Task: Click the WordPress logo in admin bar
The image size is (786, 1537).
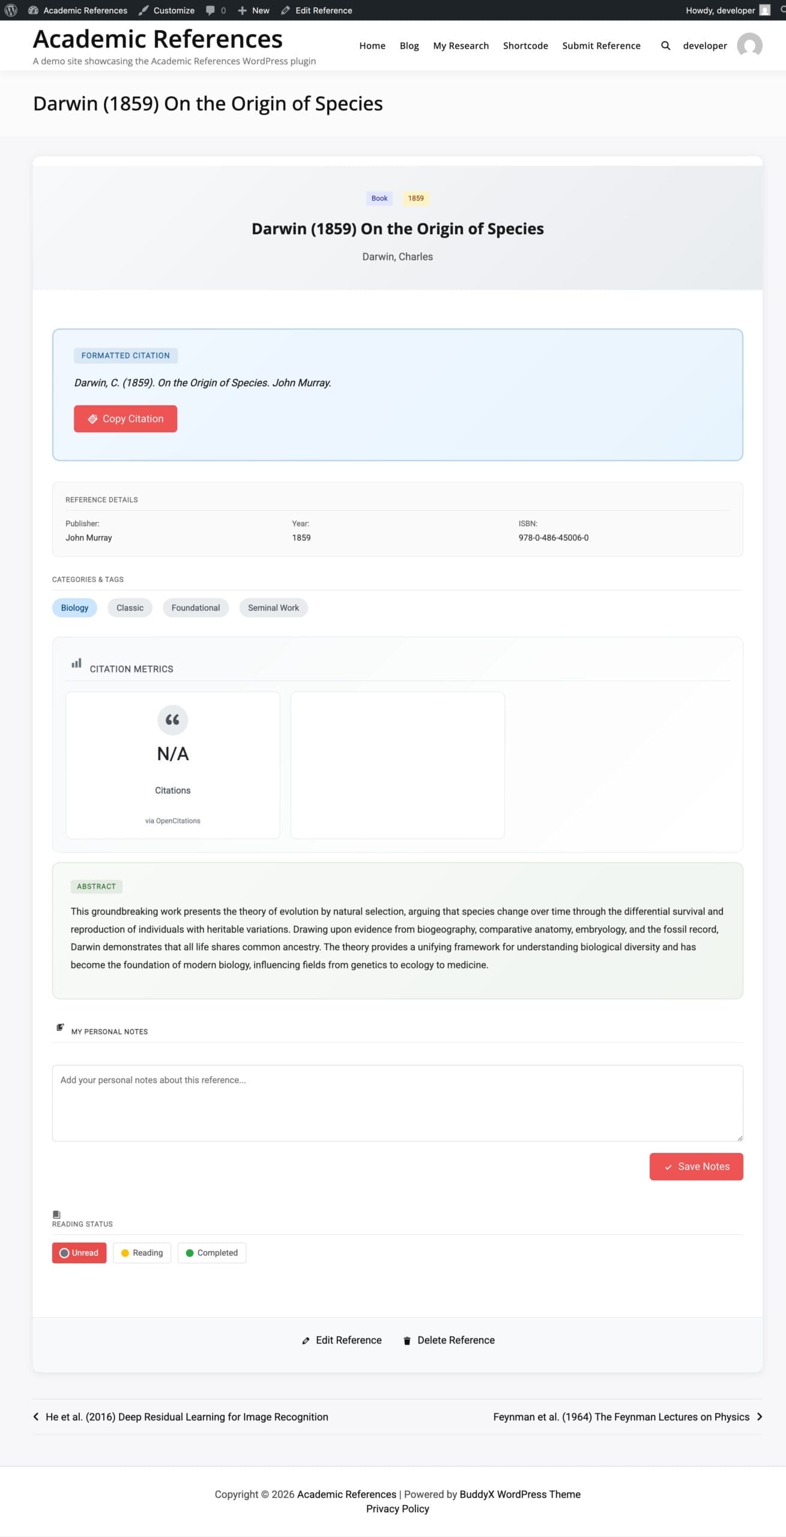Action: click(x=11, y=10)
